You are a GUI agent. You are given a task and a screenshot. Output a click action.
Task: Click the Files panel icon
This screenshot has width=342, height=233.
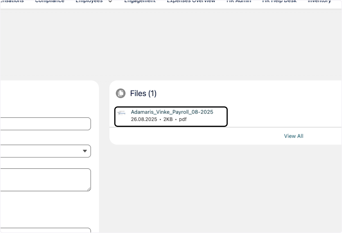[x=121, y=93]
